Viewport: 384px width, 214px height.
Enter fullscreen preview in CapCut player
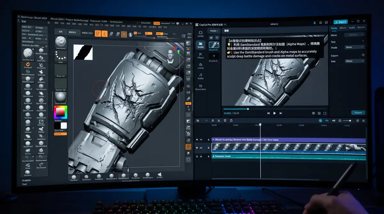tap(325, 113)
